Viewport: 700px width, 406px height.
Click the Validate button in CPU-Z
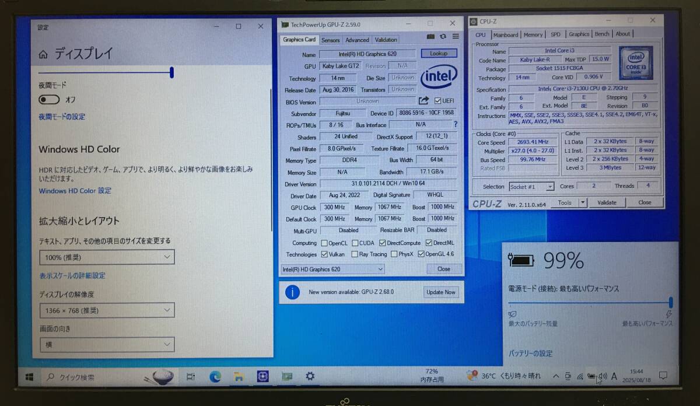pos(607,202)
